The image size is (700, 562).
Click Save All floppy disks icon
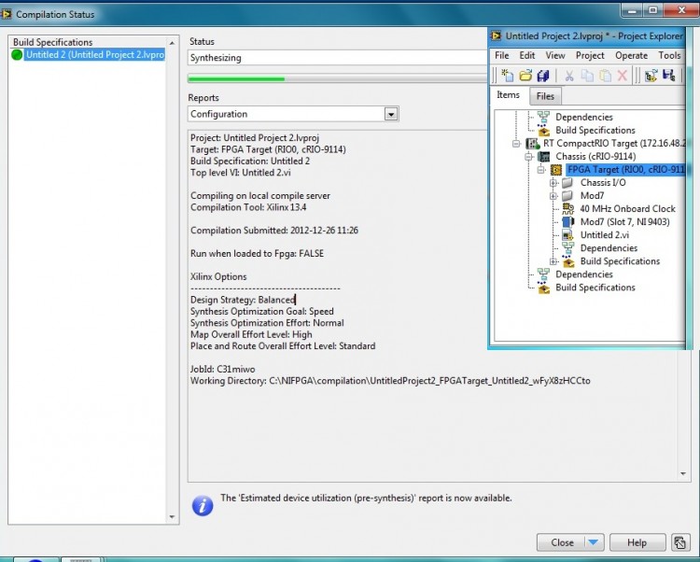pos(543,76)
